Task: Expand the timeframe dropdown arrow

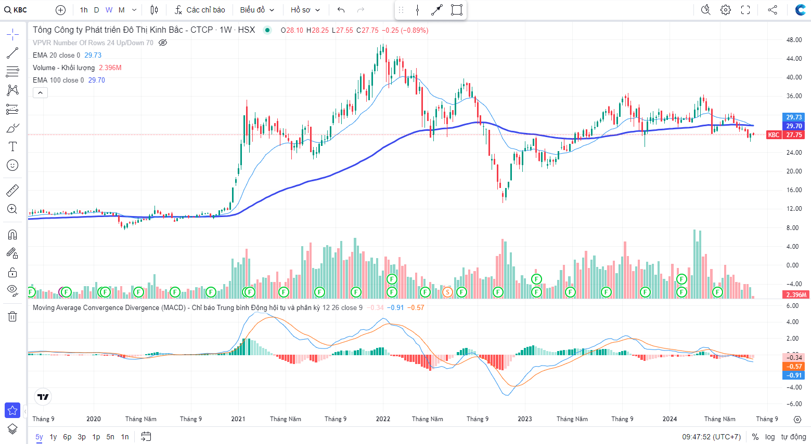Action: tap(134, 10)
